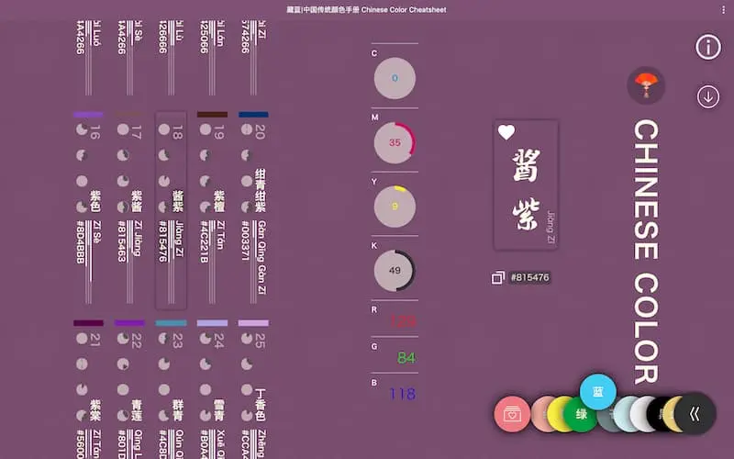The height and width of the screenshot is (459, 734).
Task: Click the blue B value 118
Action: [x=403, y=394]
